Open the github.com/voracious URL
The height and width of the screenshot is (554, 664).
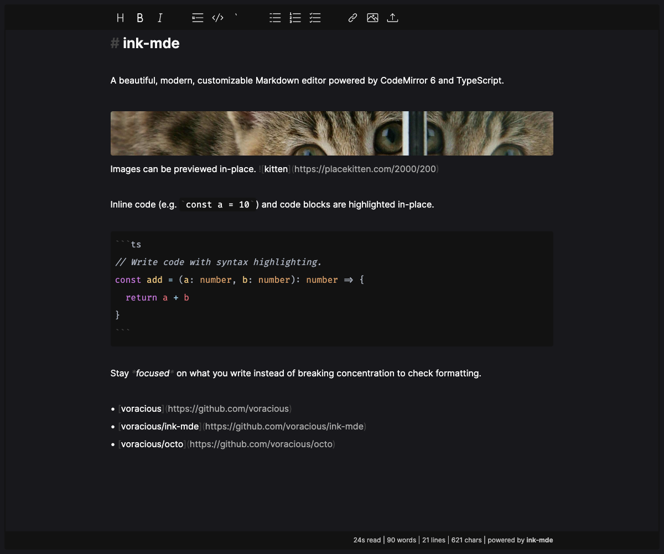(229, 409)
